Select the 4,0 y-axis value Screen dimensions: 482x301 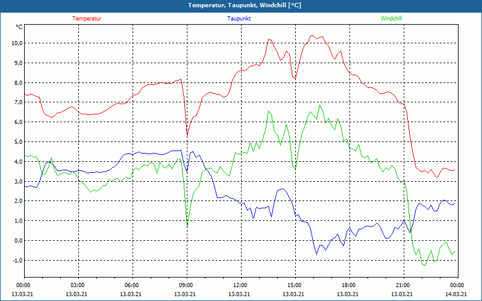coord(19,161)
